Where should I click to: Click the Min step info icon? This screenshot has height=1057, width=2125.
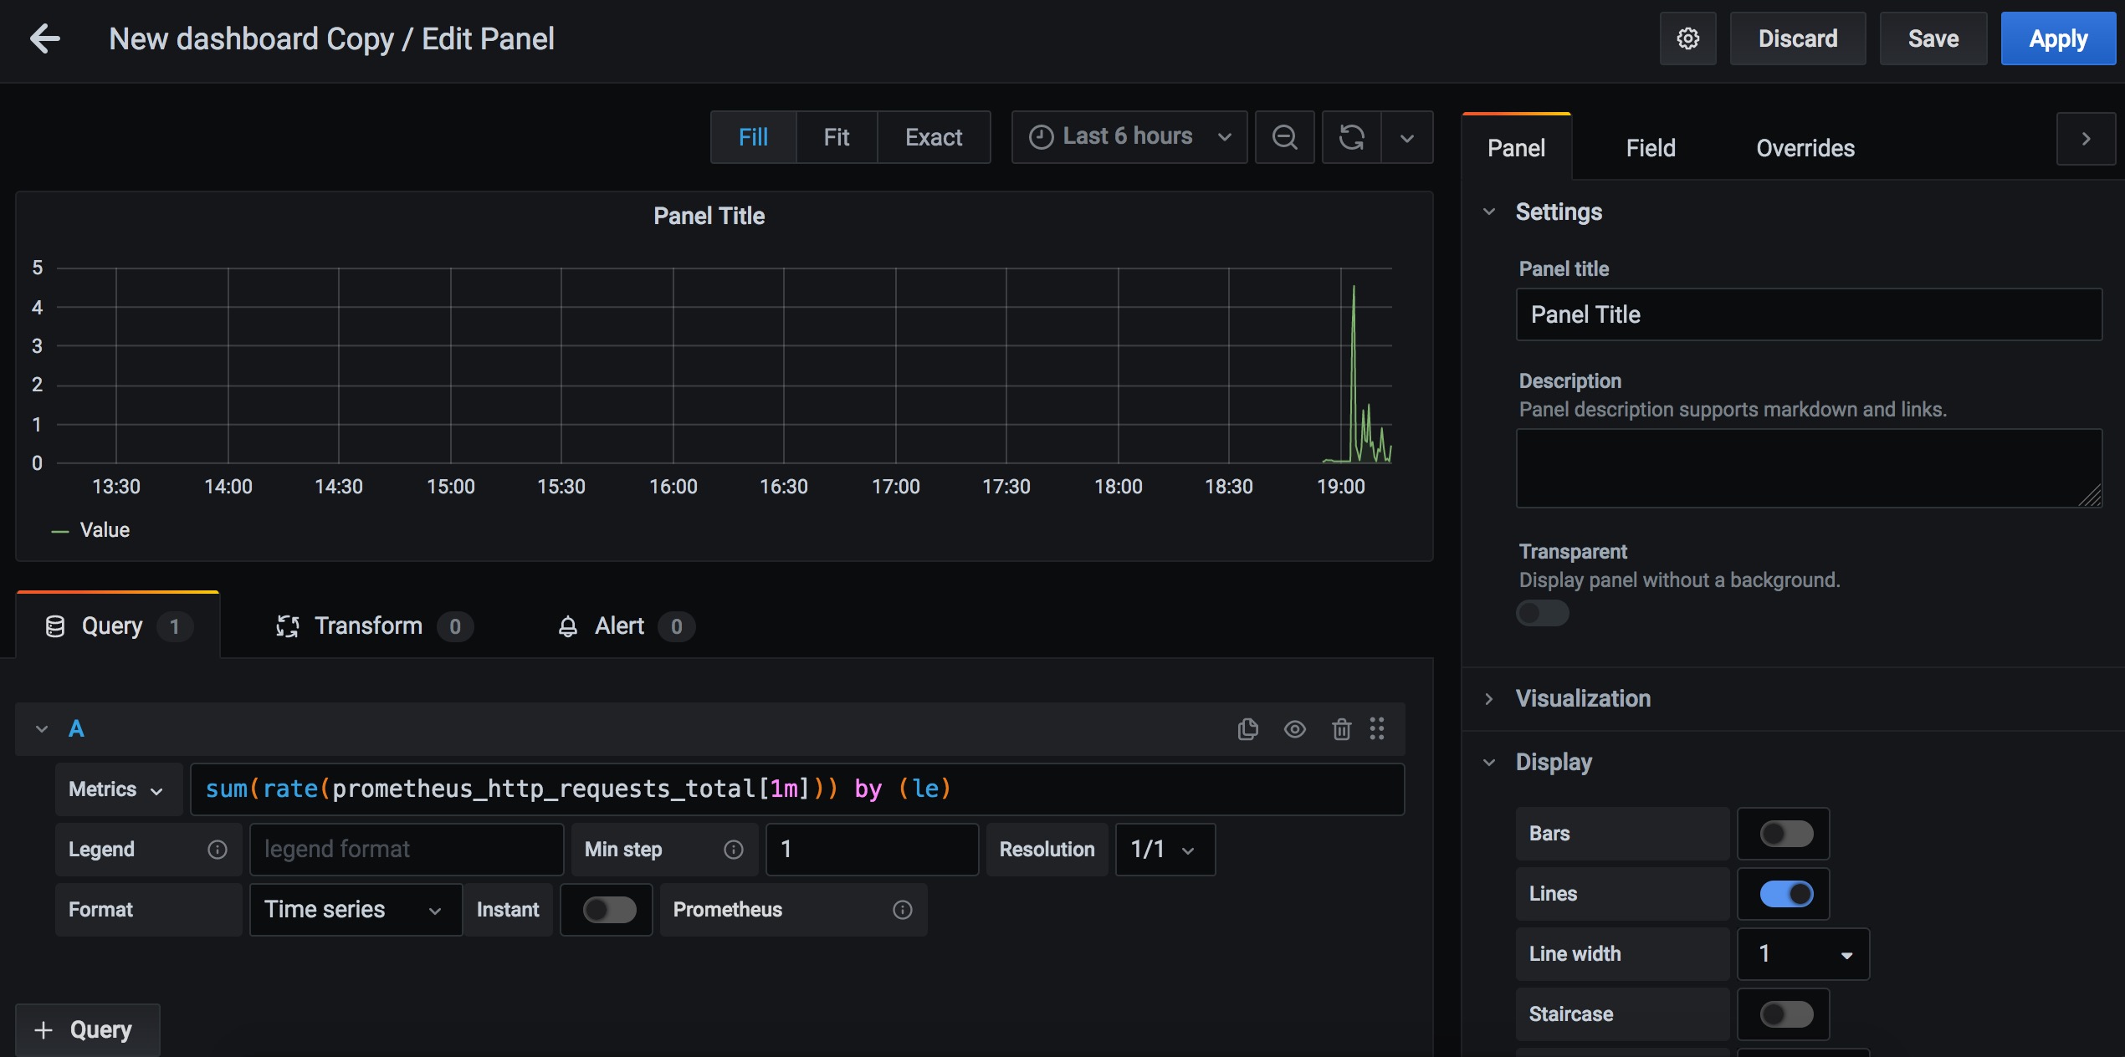(734, 850)
